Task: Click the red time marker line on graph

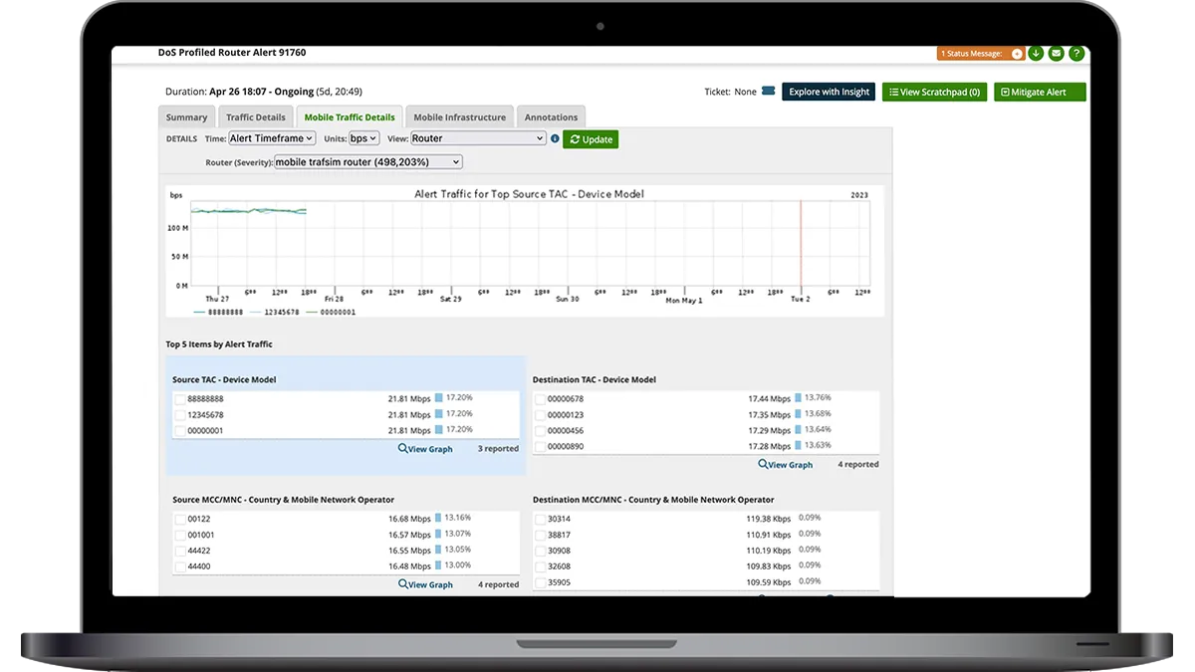Action: point(801,243)
